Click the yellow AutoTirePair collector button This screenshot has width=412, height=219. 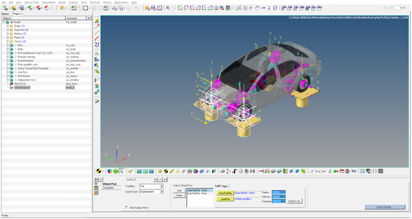tap(225, 193)
